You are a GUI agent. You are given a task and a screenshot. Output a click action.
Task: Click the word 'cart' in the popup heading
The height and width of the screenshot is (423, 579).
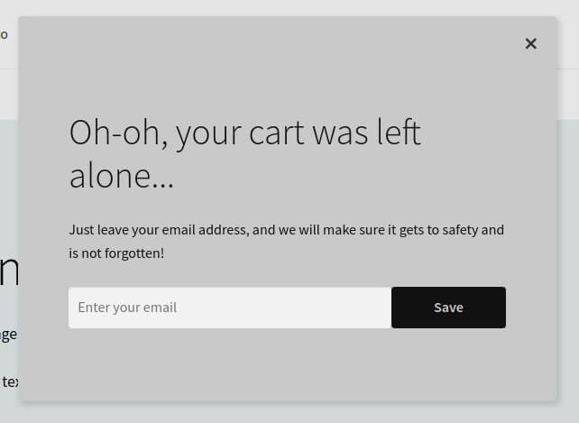[277, 133]
